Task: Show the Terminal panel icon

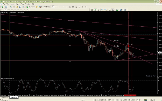Action: (20, 7)
